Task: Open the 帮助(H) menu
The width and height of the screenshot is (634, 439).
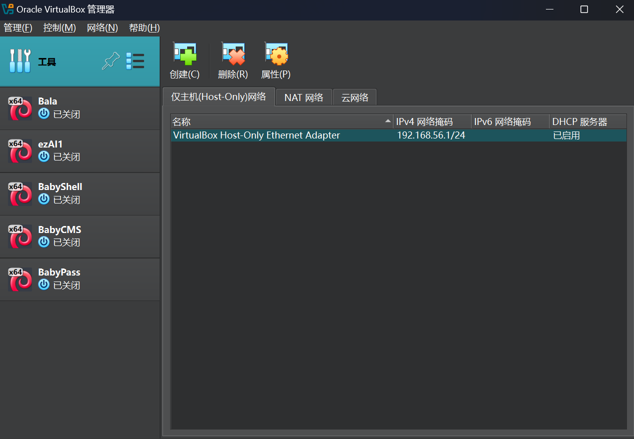Action: [x=144, y=28]
